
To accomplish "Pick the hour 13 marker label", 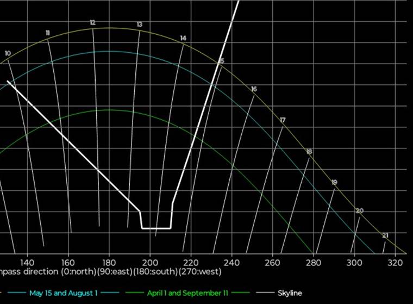I will (x=140, y=24).
